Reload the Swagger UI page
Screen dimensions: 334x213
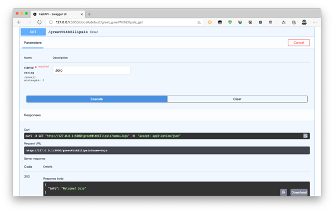click(x=40, y=22)
